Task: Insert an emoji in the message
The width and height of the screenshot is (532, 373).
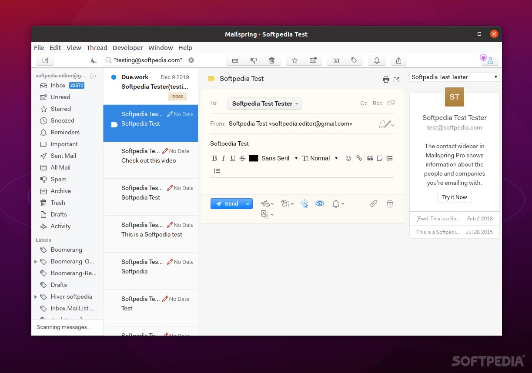Action: click(x=348, y=158)
